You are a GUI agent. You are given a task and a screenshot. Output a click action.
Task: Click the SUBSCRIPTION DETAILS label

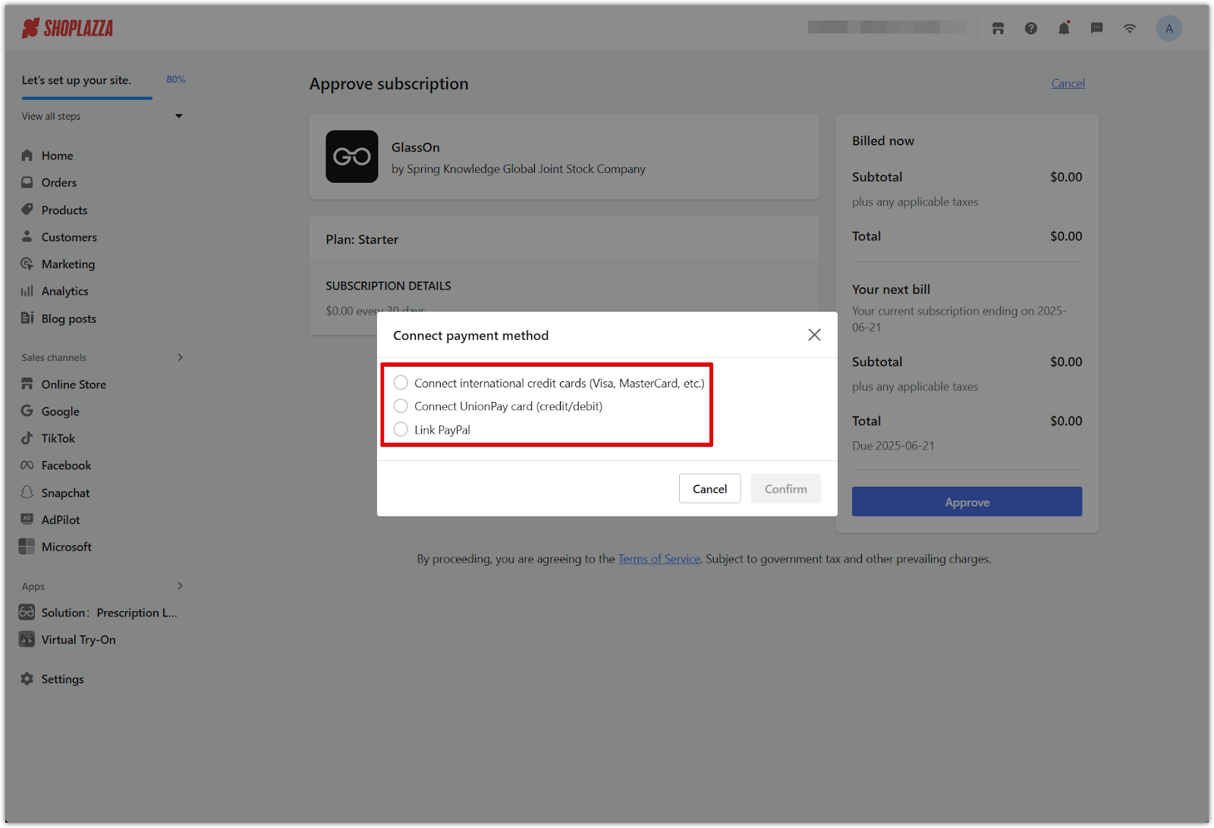coord(388,286)
